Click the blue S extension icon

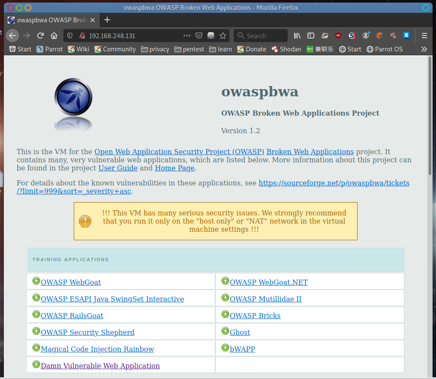pyautogui.click(x=406, y=35)
